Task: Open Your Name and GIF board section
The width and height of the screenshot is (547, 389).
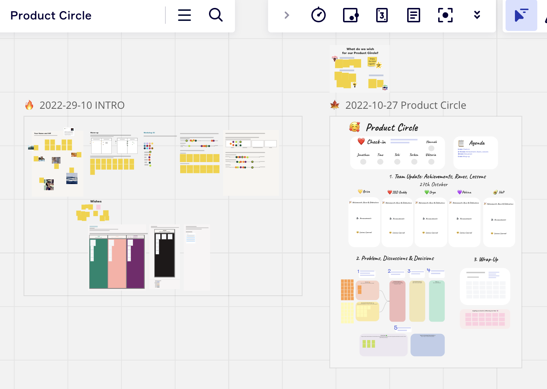Action: 57,163
